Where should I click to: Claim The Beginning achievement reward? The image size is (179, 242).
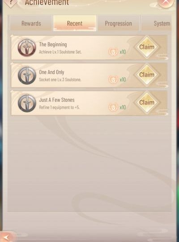tap(147, 47)
